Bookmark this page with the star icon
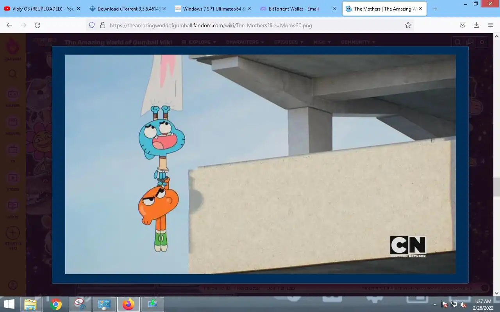 tap(408, 25)
